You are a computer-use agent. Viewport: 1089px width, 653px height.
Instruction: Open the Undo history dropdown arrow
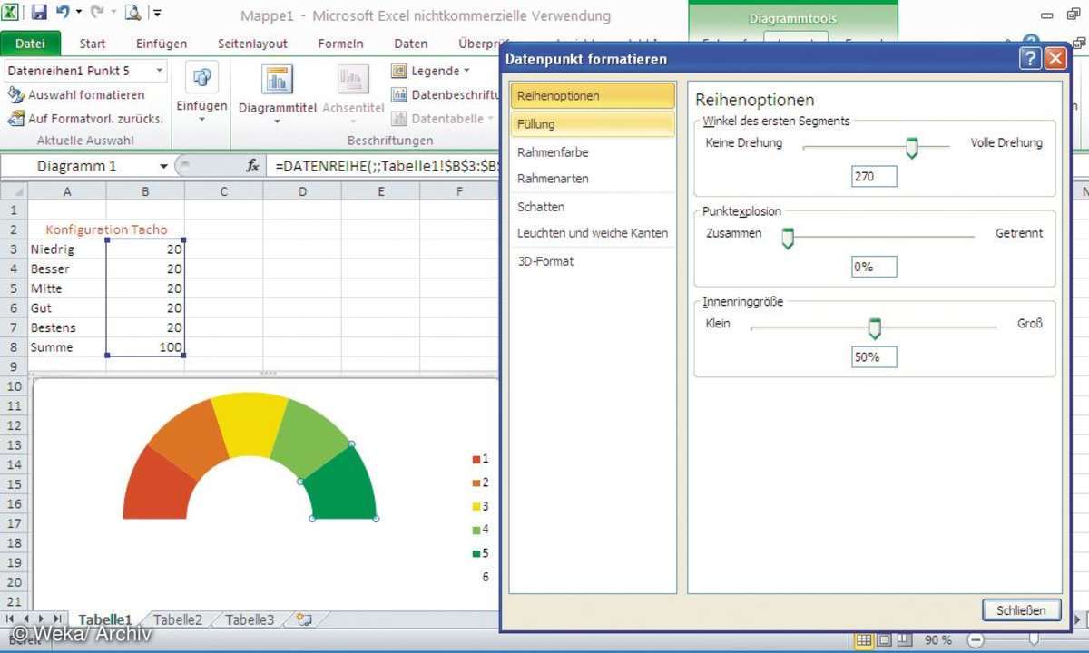tap(79, 14)
